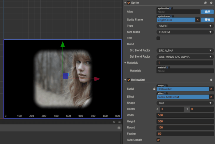Click the Sprite Frame edit button
215x144 pixels.
(x=207, y=20)
